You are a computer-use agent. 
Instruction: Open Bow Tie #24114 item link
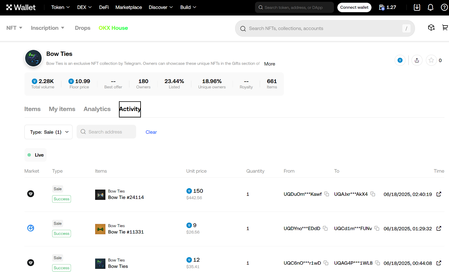tap(126, 197)
